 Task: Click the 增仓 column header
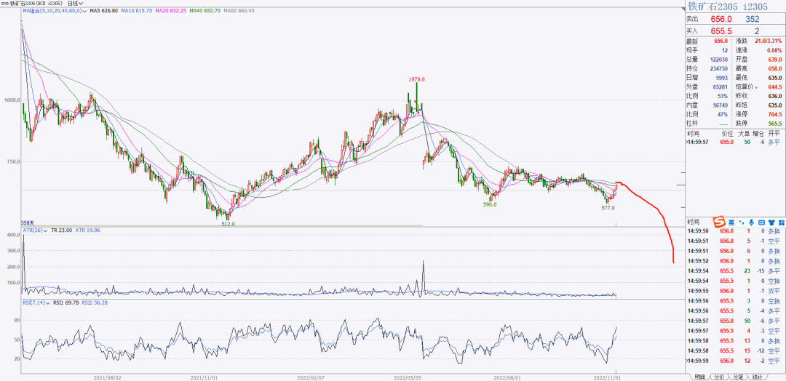pyautogui.click(x=760, y=135)
